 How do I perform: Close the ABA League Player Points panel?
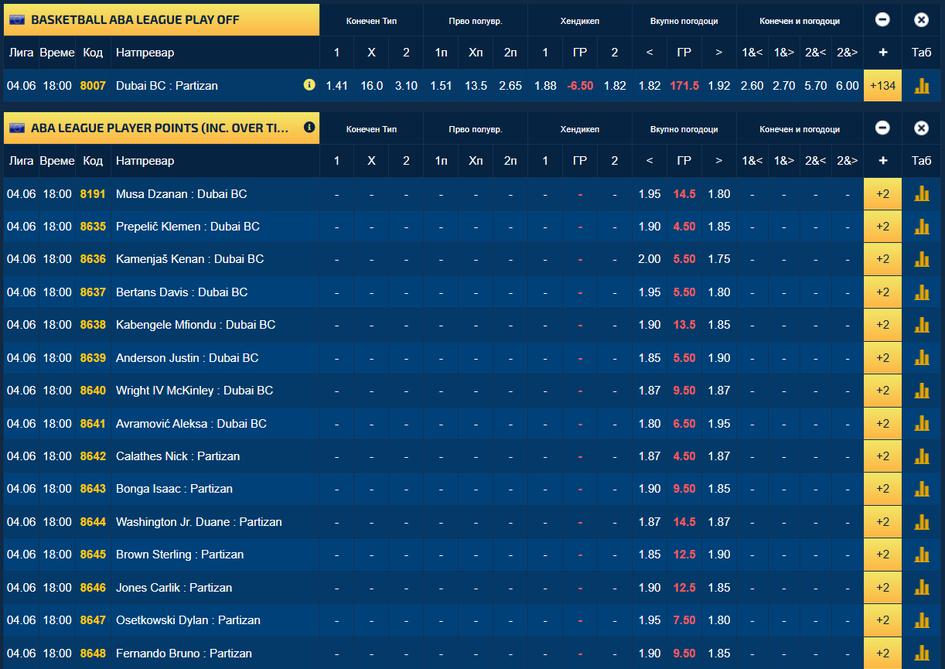(921, 128)
